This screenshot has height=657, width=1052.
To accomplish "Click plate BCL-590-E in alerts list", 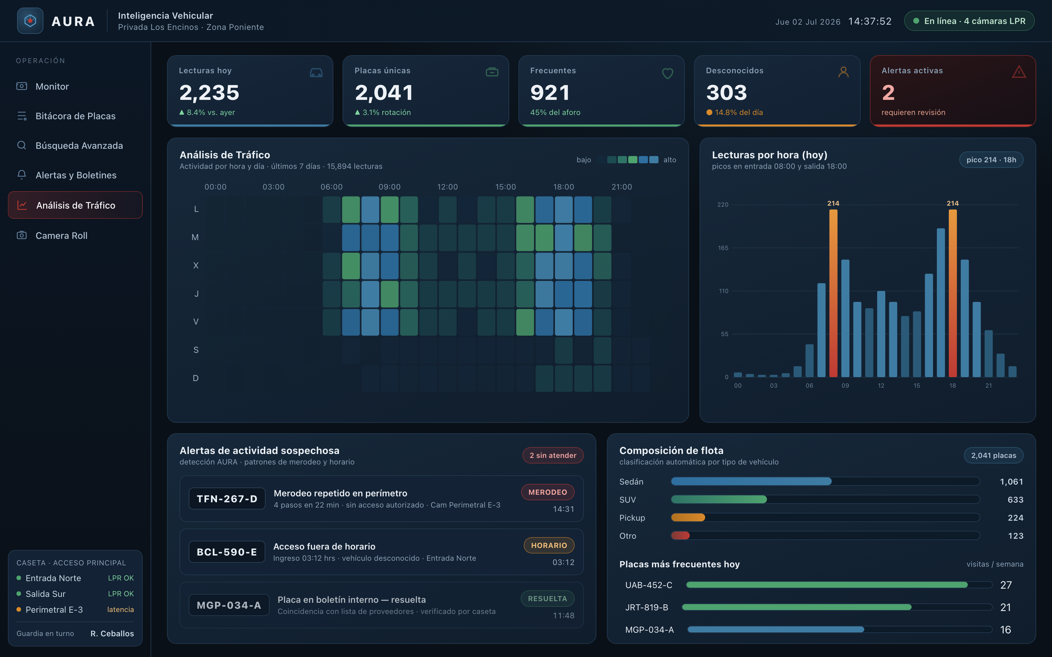I will 227,552.
